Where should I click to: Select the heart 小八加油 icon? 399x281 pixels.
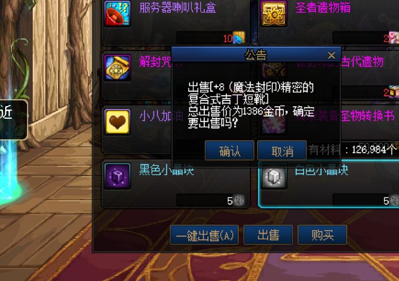coord(117,122)
